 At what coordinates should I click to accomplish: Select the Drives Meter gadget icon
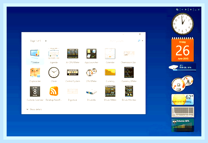pyautogui.click(x=110, y=91)
